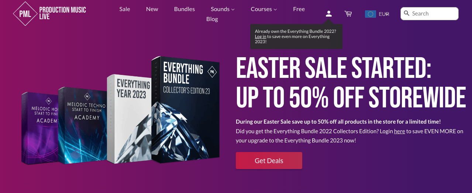Viewport: 472px width, 193px height.
Task: Open the Bundles navigation item
Action: click(x=185, y=9)
